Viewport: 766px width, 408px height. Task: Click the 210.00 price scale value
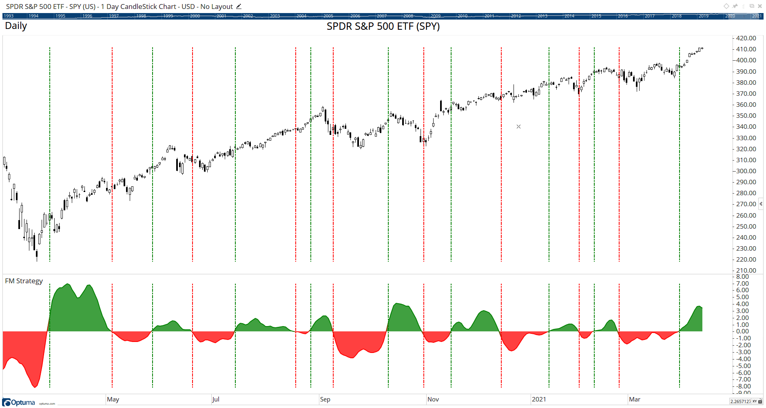(746, 270)
